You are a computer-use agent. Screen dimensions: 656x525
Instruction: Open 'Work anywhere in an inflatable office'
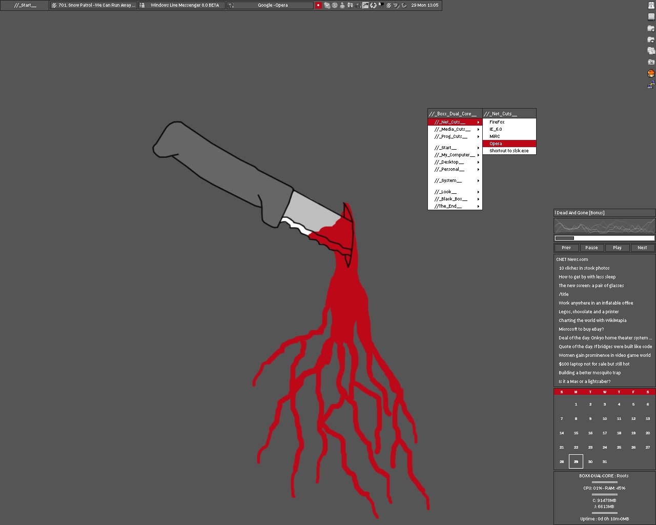596,303
